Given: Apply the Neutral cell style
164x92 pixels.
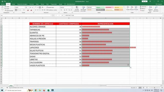Looking at the screenshot, I should [x=119, y=7].
